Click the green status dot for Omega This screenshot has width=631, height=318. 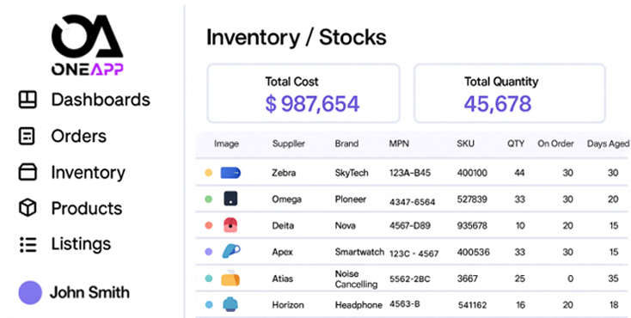208,199
